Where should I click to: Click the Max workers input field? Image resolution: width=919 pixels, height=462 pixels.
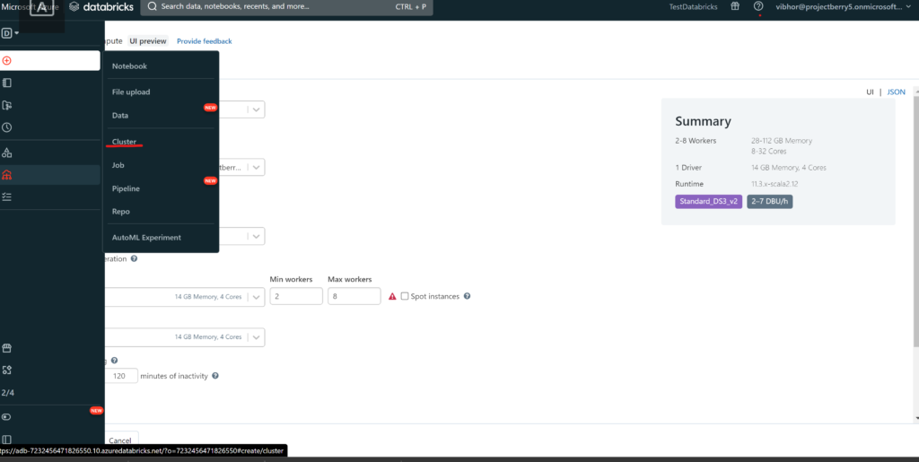tap(354, 296)
